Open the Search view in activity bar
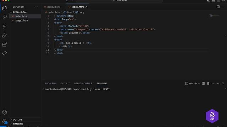The width and height of the screenshot is (227, 127). [5, 17]
